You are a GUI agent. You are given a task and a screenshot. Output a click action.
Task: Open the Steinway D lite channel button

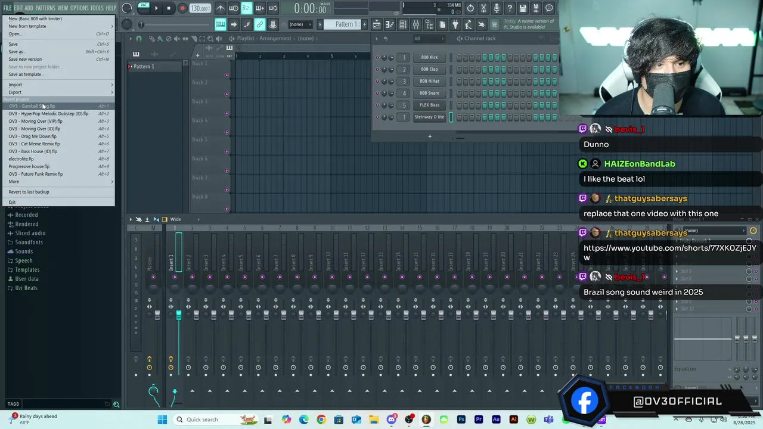pos(429,117)
